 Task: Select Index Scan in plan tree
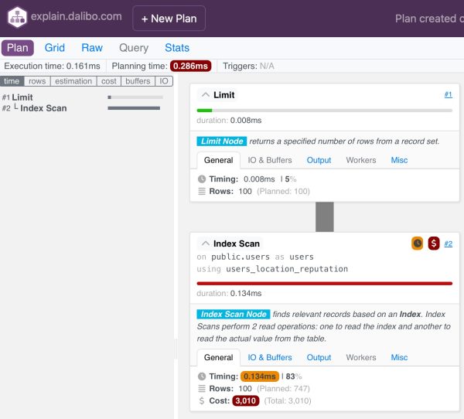tap(43, 108)
